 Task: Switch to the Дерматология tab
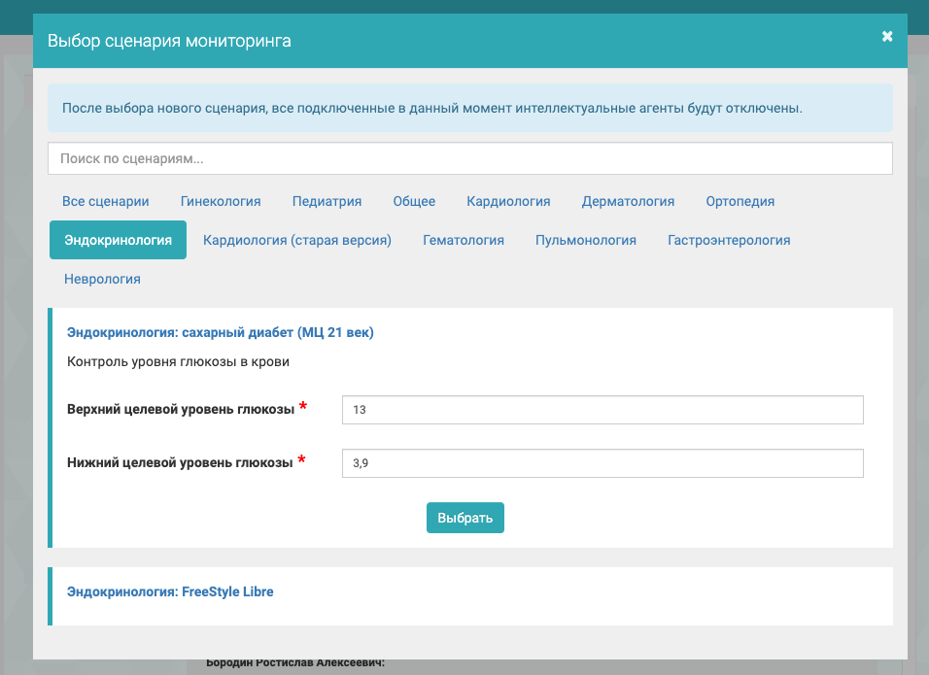pos(628,201)
